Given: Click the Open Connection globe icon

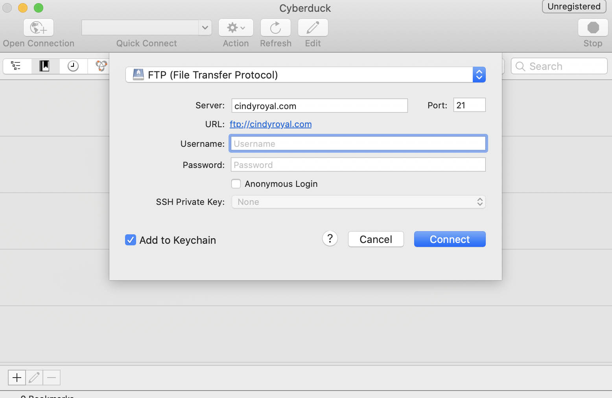Looking at the screenshot, I should [39, 28].
